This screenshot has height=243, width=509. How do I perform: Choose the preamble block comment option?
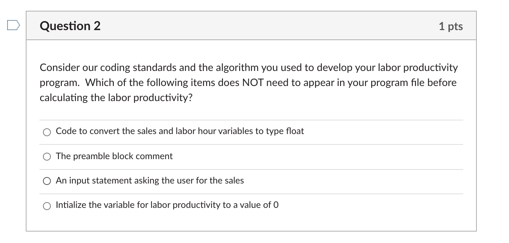pos(47,157)
